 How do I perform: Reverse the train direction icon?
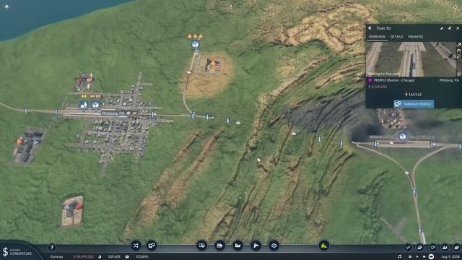coord(459,51)
